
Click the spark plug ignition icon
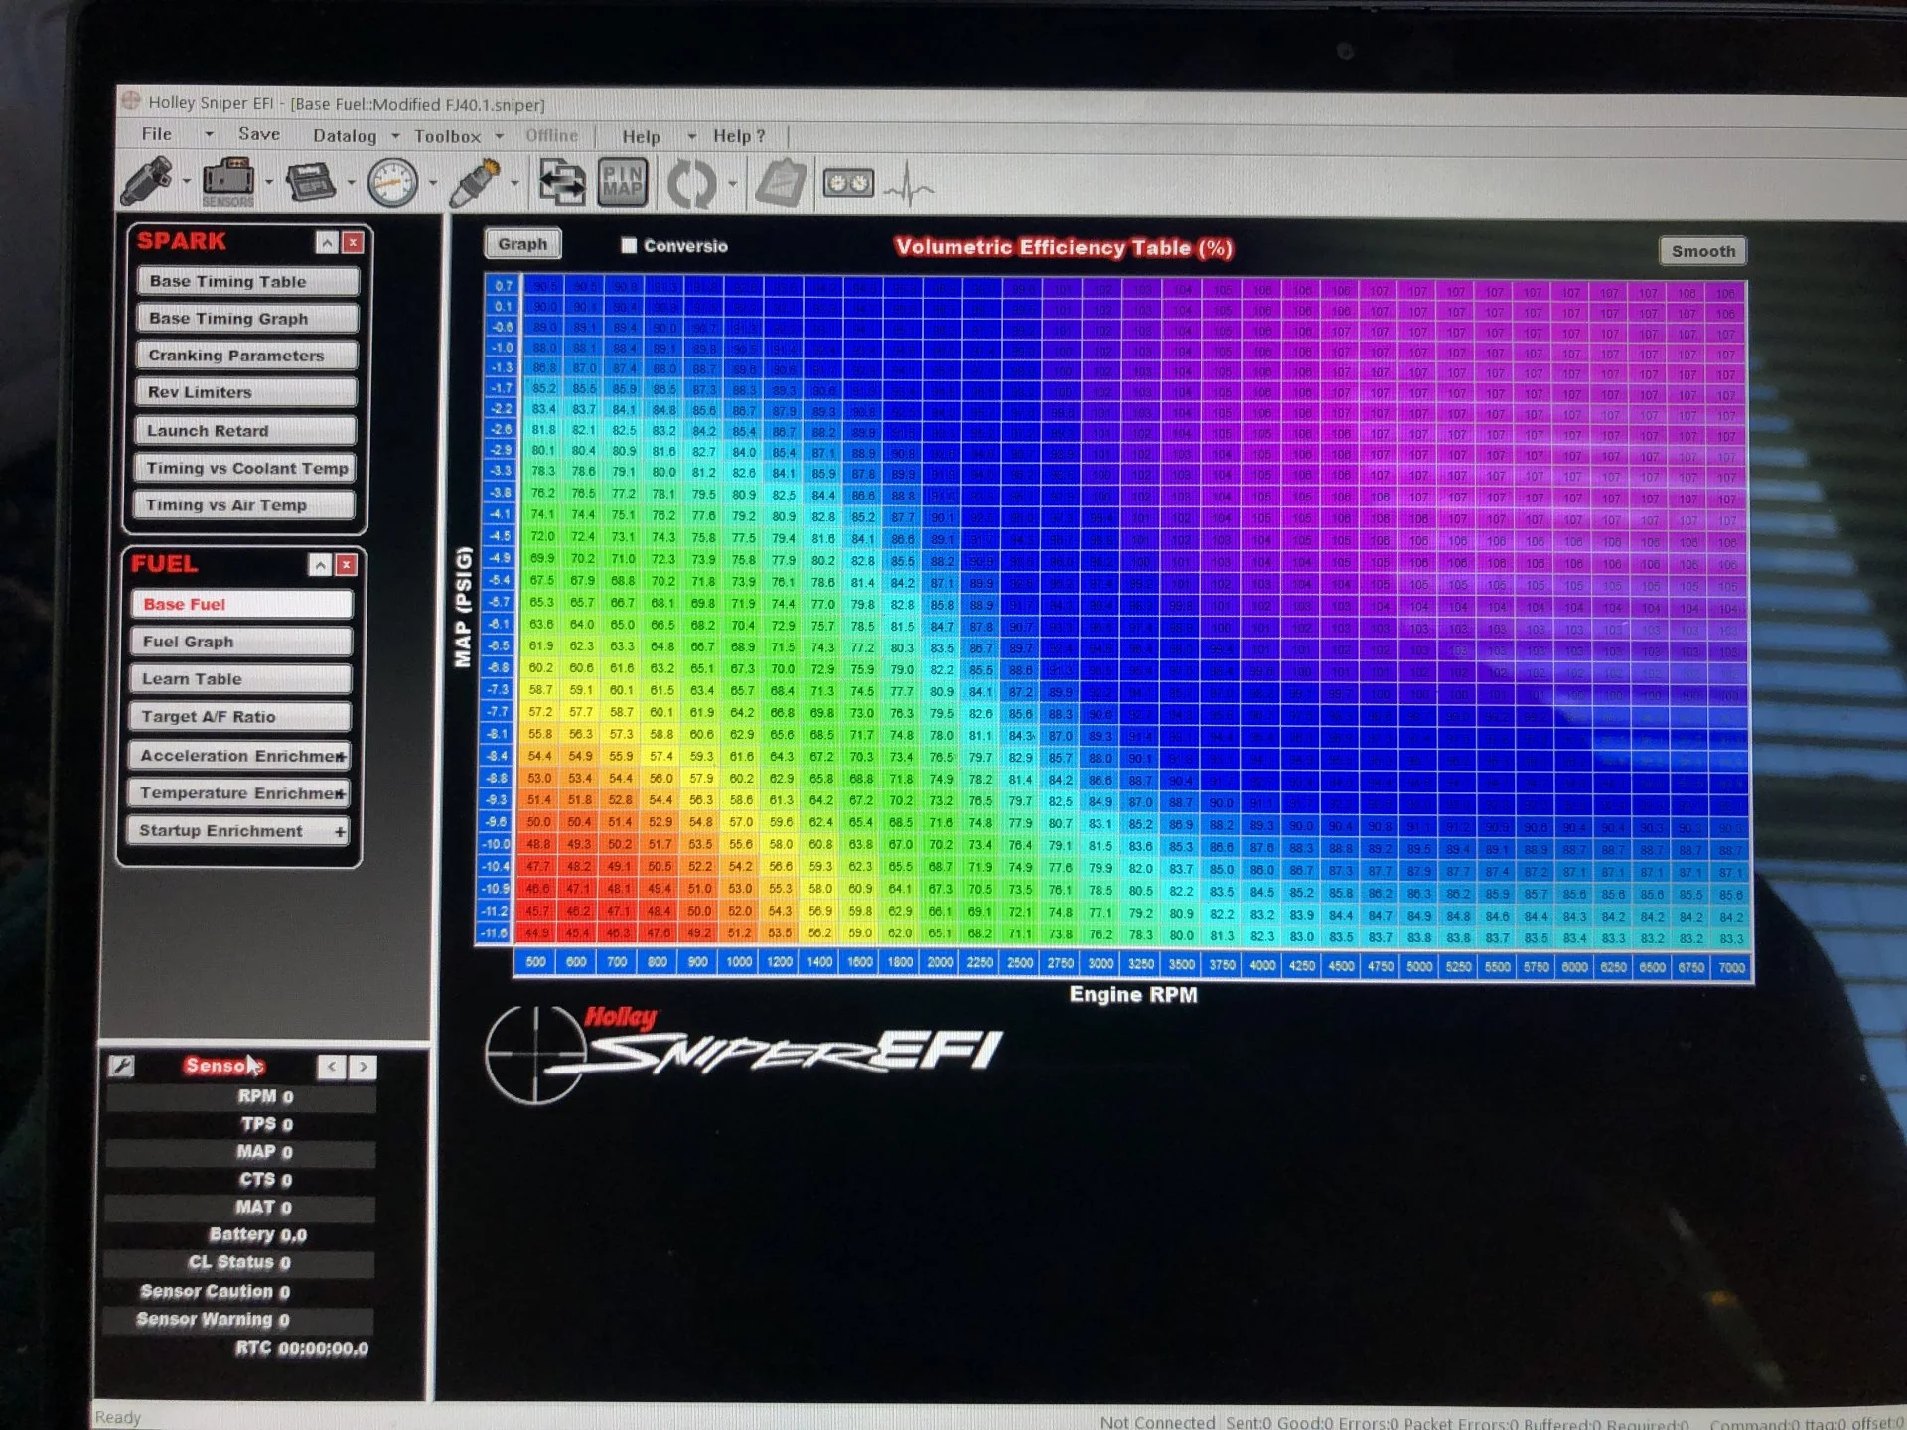(475, 183)
